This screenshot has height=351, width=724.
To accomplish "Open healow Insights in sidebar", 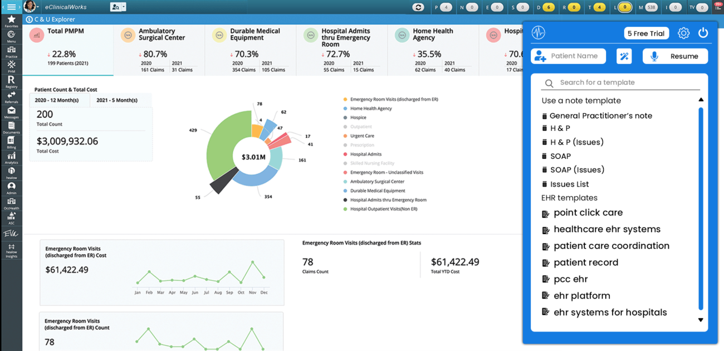I will 11,251.
